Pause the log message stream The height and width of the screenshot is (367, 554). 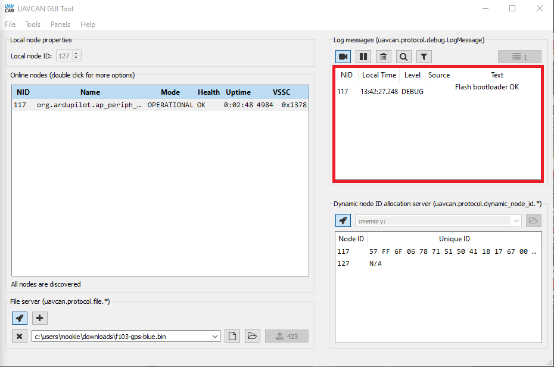pos(363,56)
